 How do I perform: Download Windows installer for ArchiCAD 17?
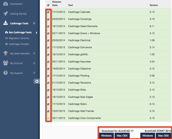tap(106, 136)
